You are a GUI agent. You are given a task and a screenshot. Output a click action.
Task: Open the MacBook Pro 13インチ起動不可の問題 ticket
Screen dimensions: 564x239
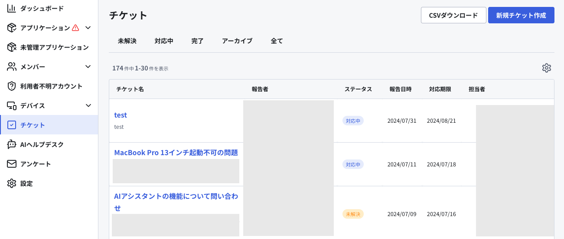click(176, 153)
